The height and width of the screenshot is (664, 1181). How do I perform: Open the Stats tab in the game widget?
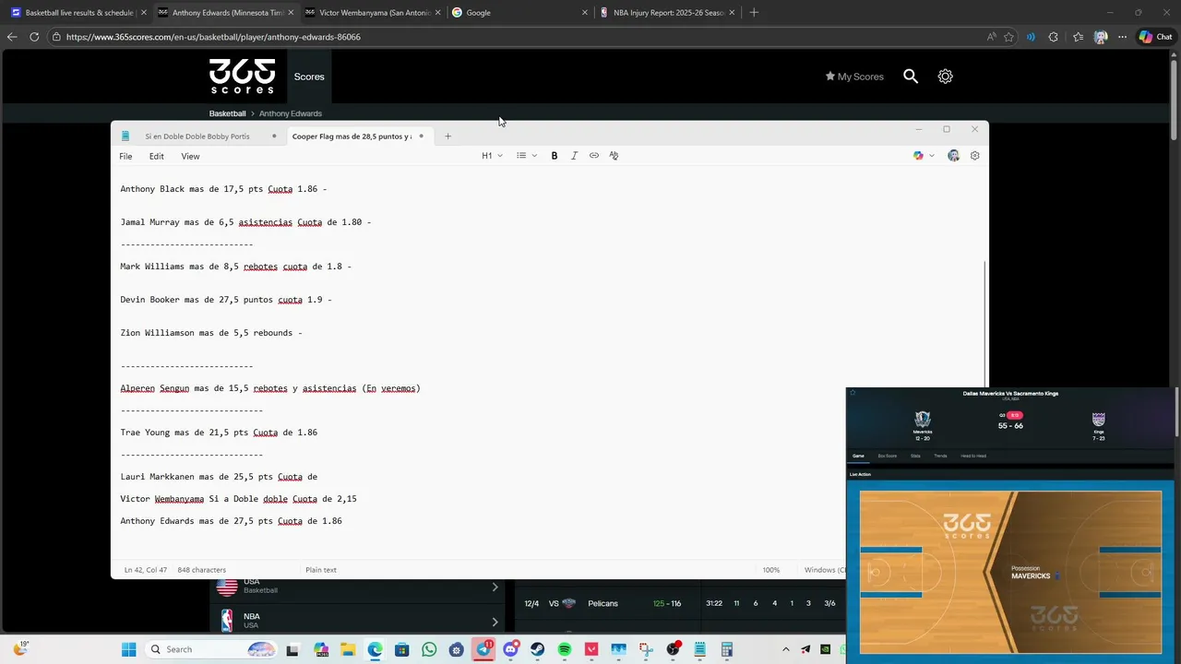coord(915,456)
